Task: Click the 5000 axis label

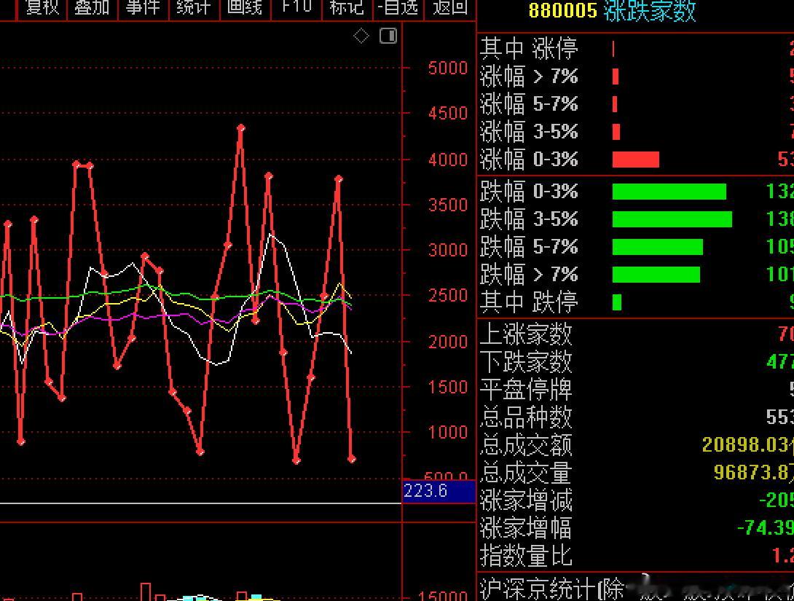Action: (448, 68)
